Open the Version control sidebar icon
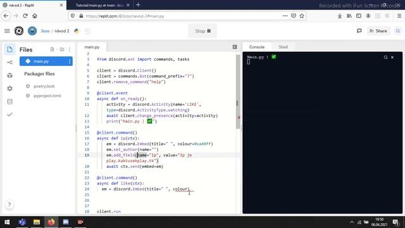Screen dimensions: 405x228 [9, 62]
